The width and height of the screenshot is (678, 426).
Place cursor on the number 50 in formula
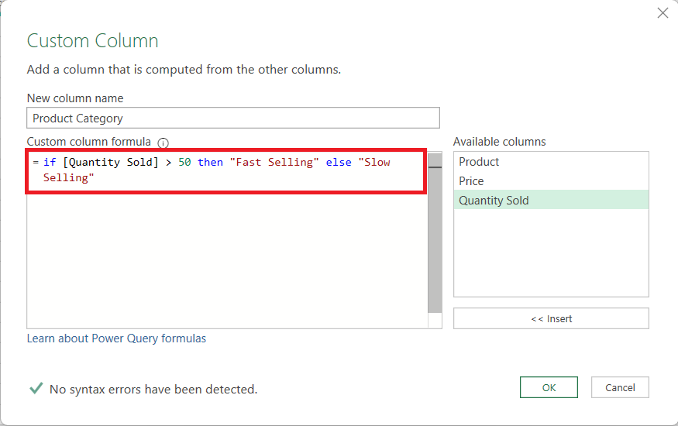point(184,162)
